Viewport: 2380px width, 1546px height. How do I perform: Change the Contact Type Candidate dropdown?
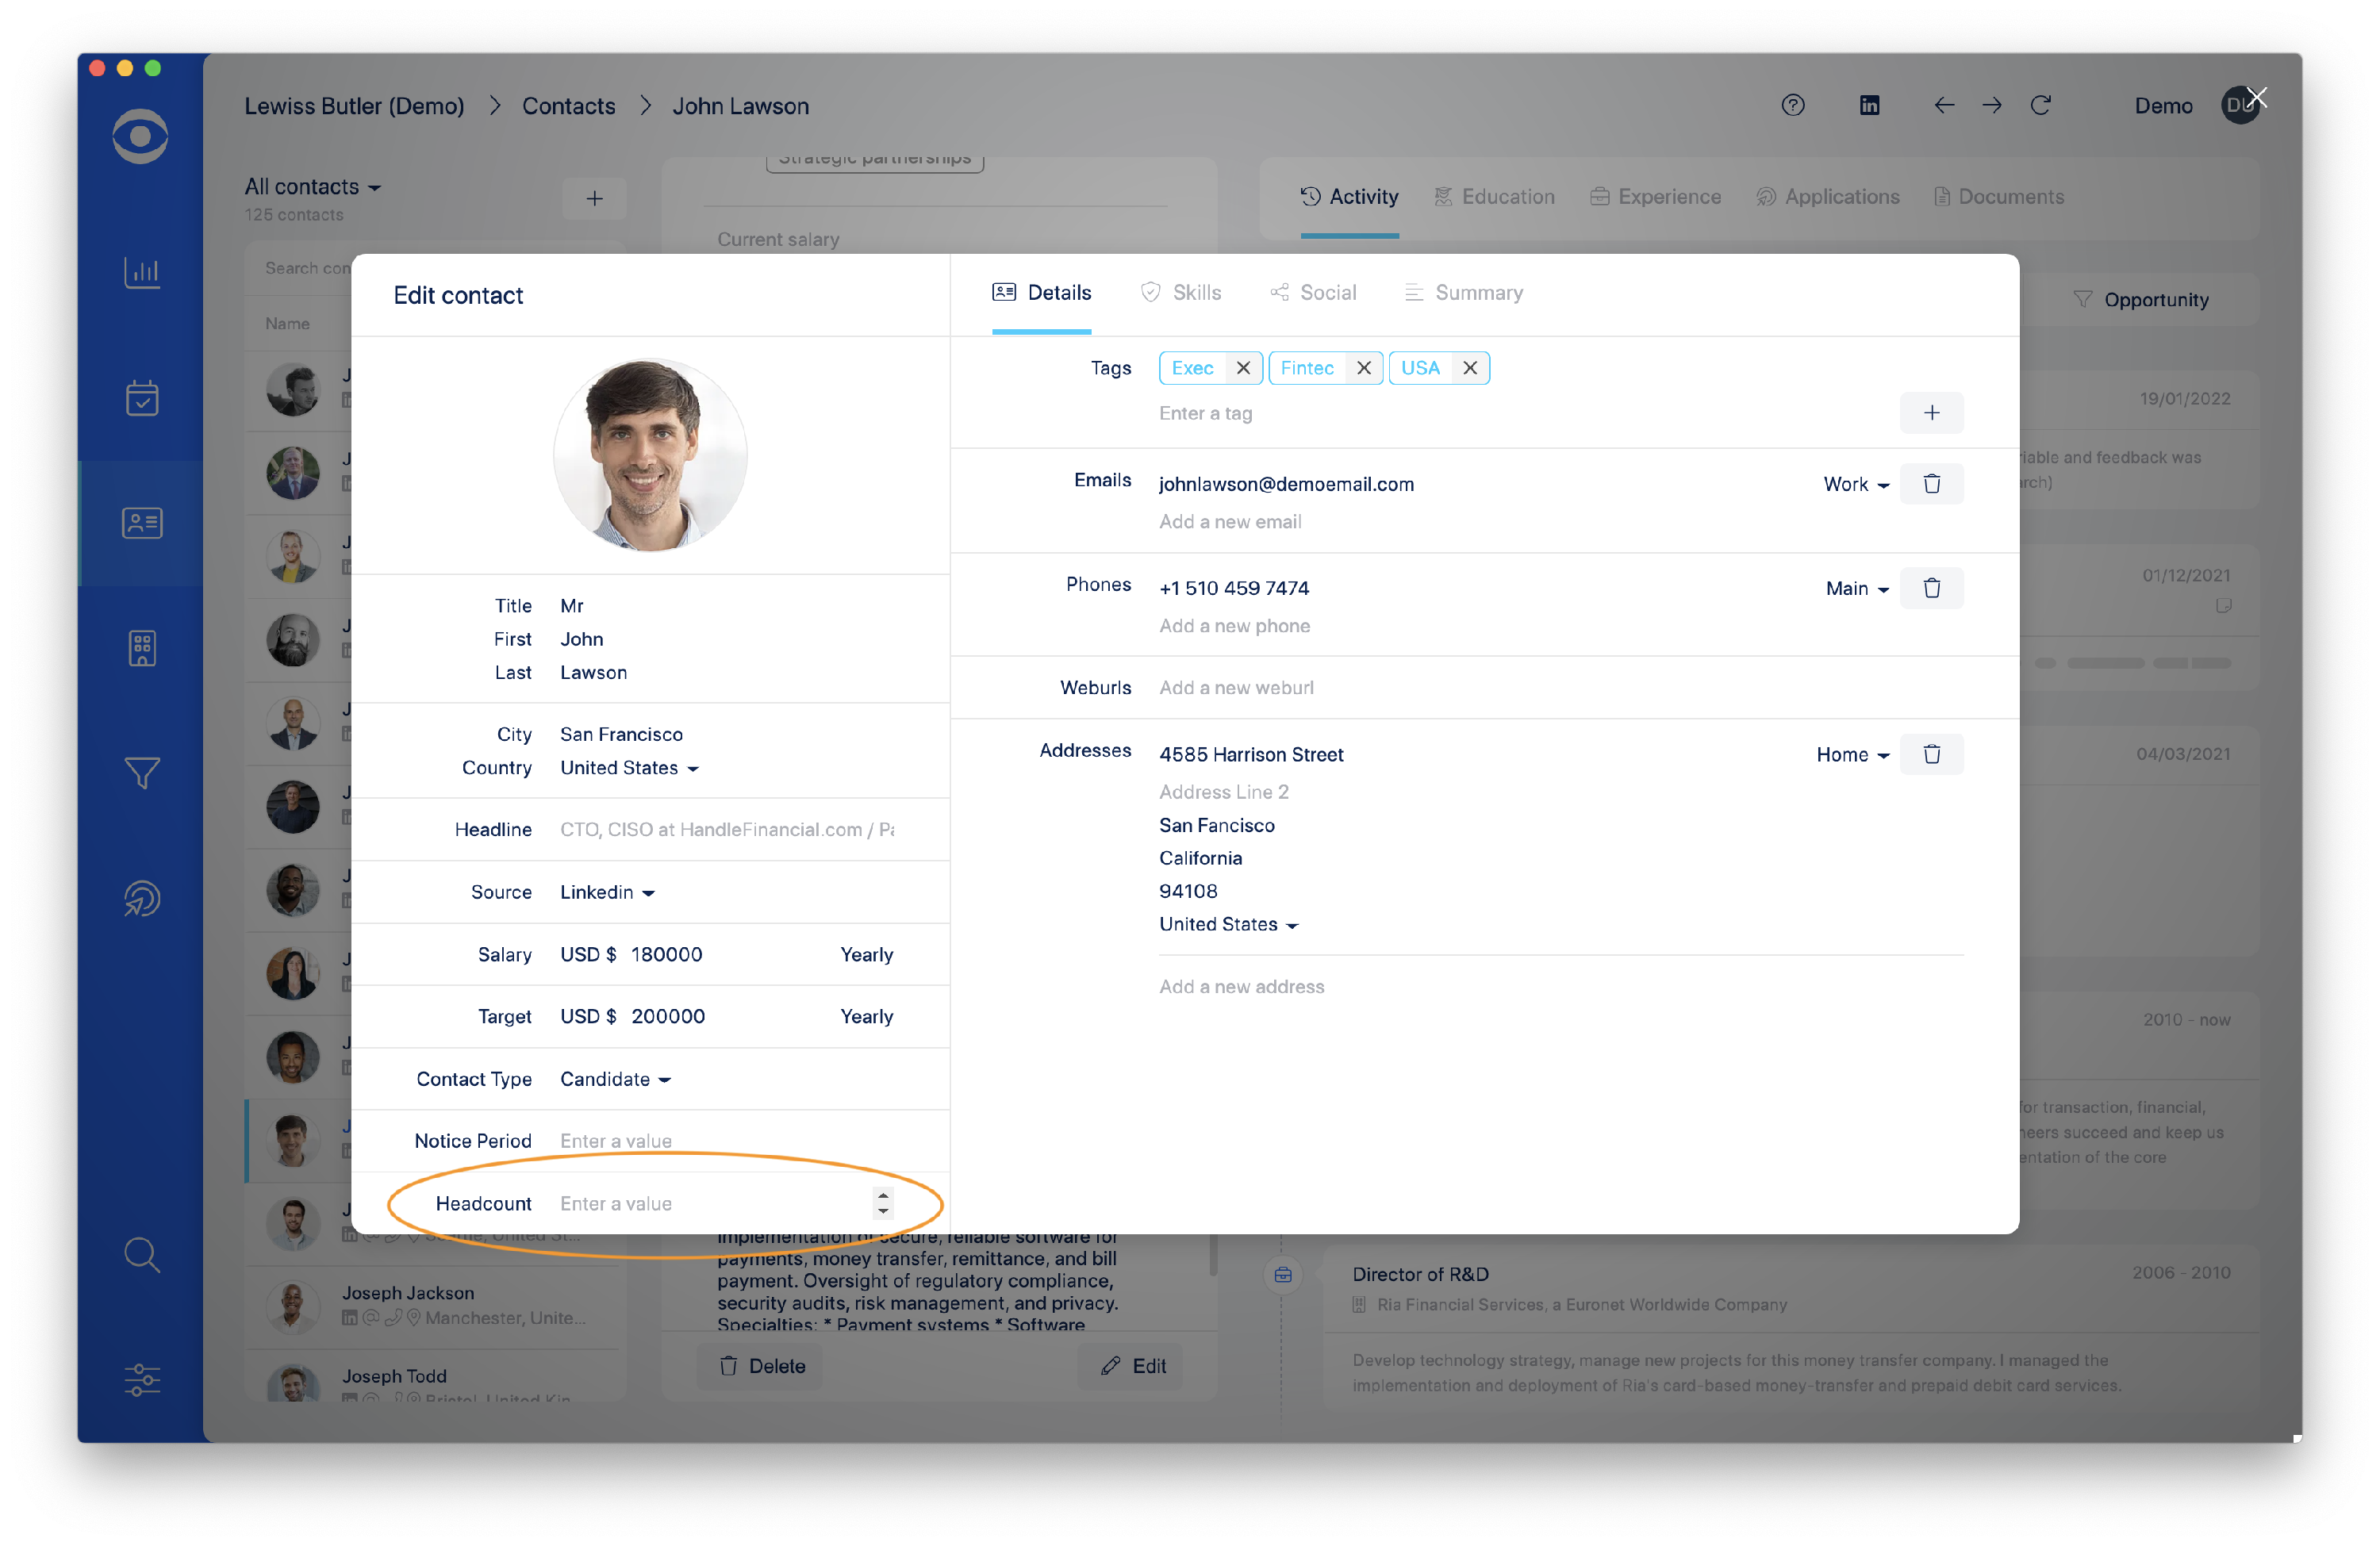(x=615, y=1079)
